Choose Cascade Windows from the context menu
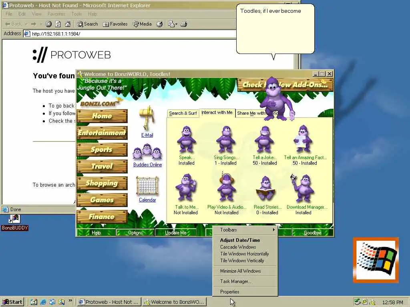 (x=245, y=247)
